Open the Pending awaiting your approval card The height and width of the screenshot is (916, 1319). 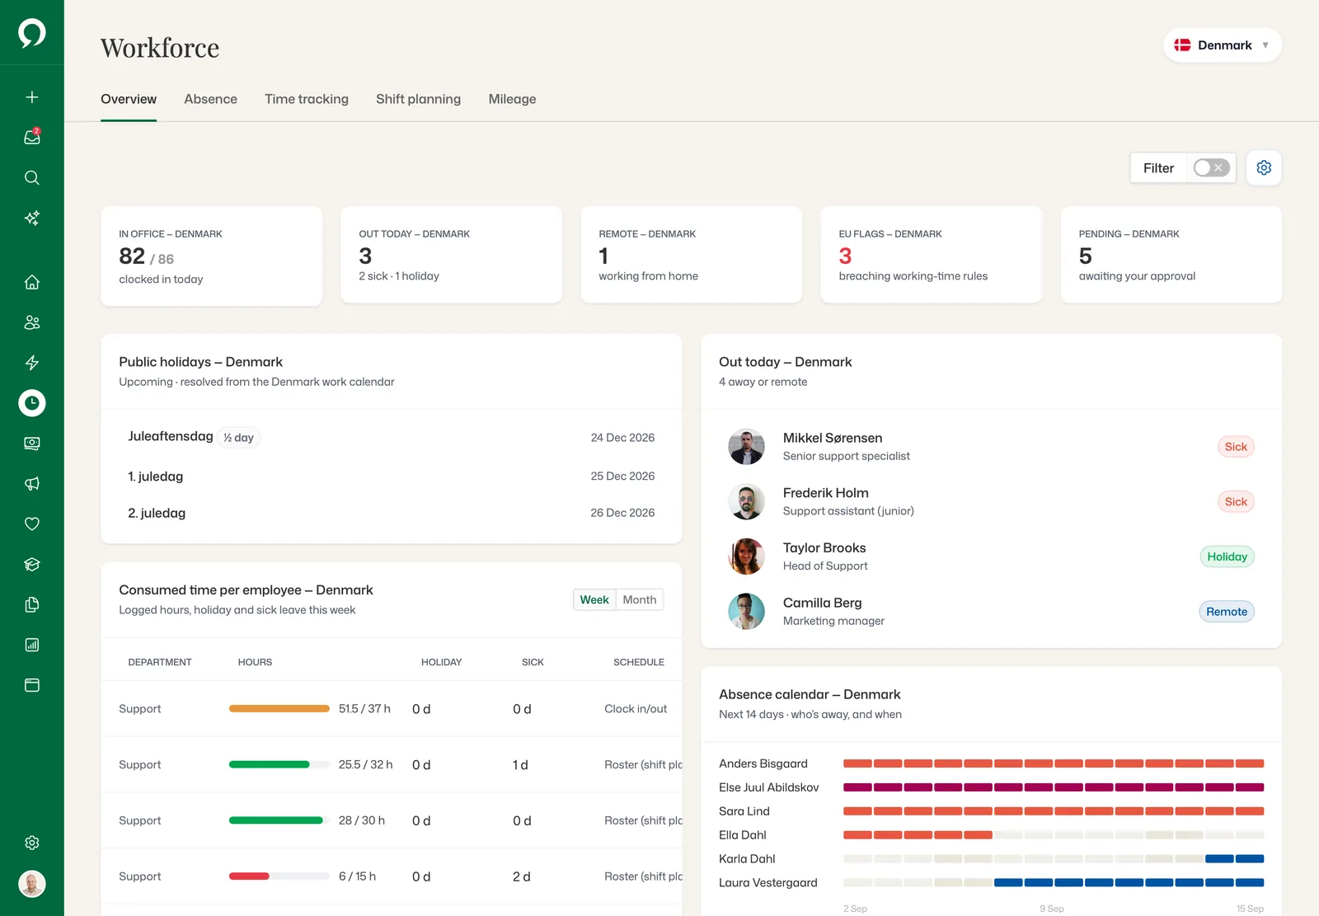1171,255
